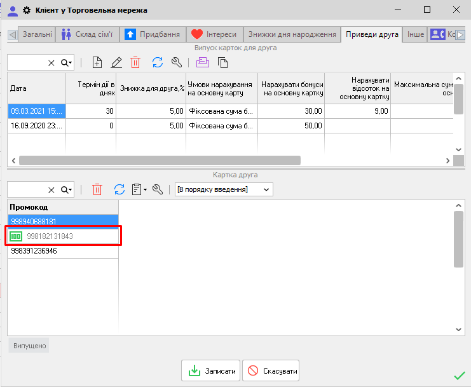Screen dimensions: 471x387
Task: Click the Нарахувати бонуси на основну картку header
Action: (x=291, y=88)
